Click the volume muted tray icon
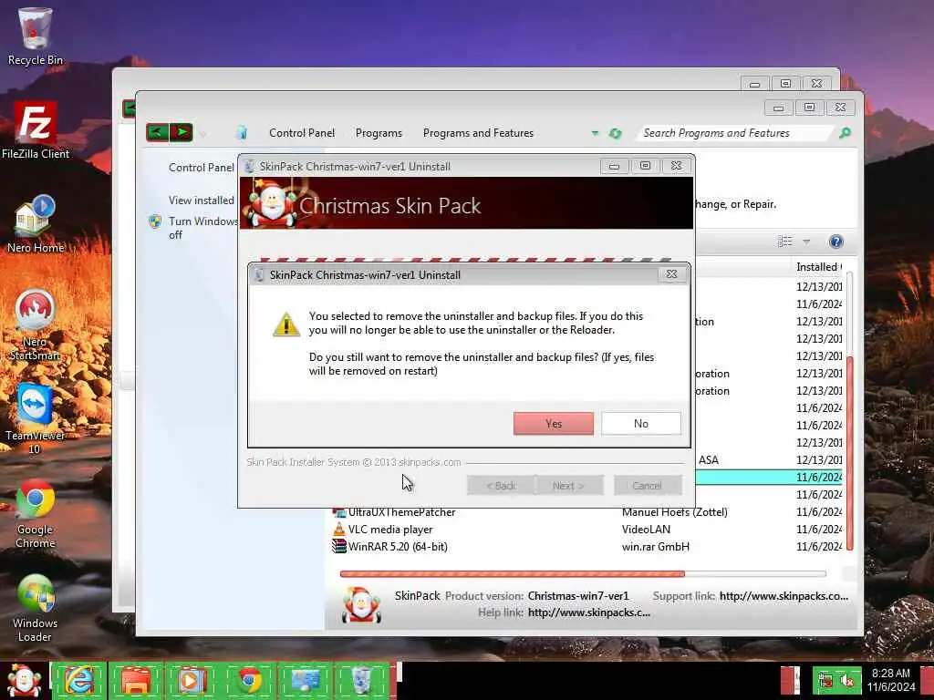 (847, 680)
